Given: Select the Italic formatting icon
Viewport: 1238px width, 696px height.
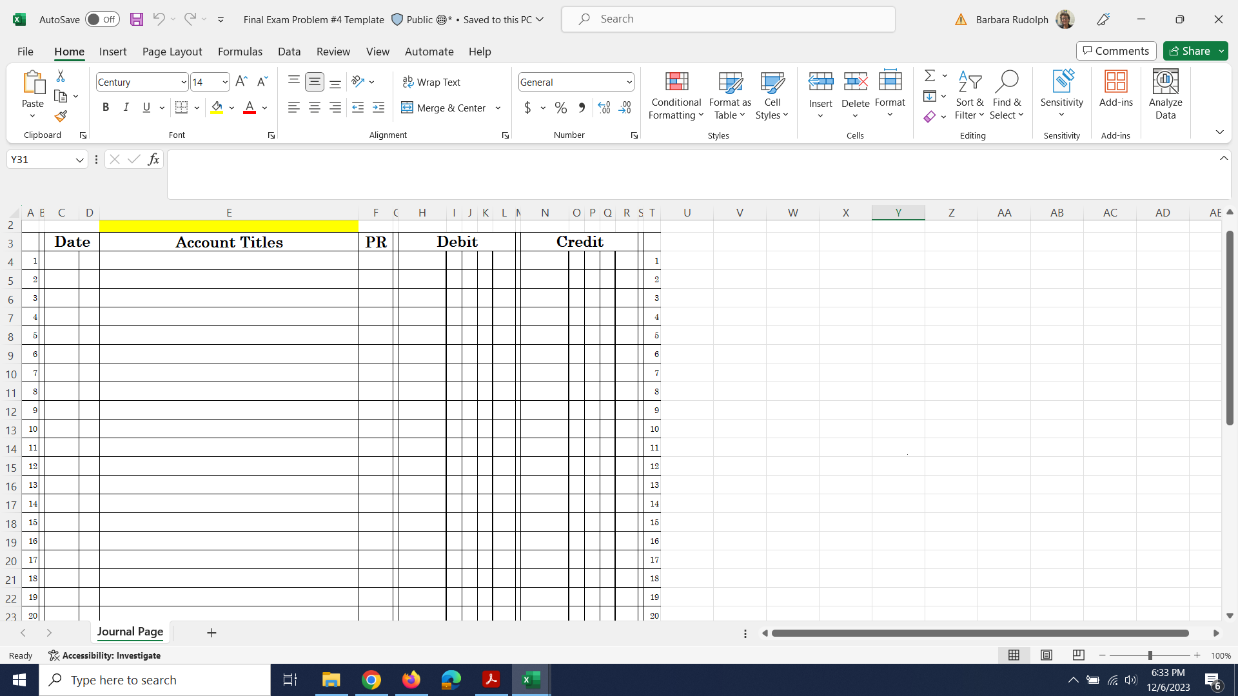Looking at the screenshot, I should (x=126, y=108).
